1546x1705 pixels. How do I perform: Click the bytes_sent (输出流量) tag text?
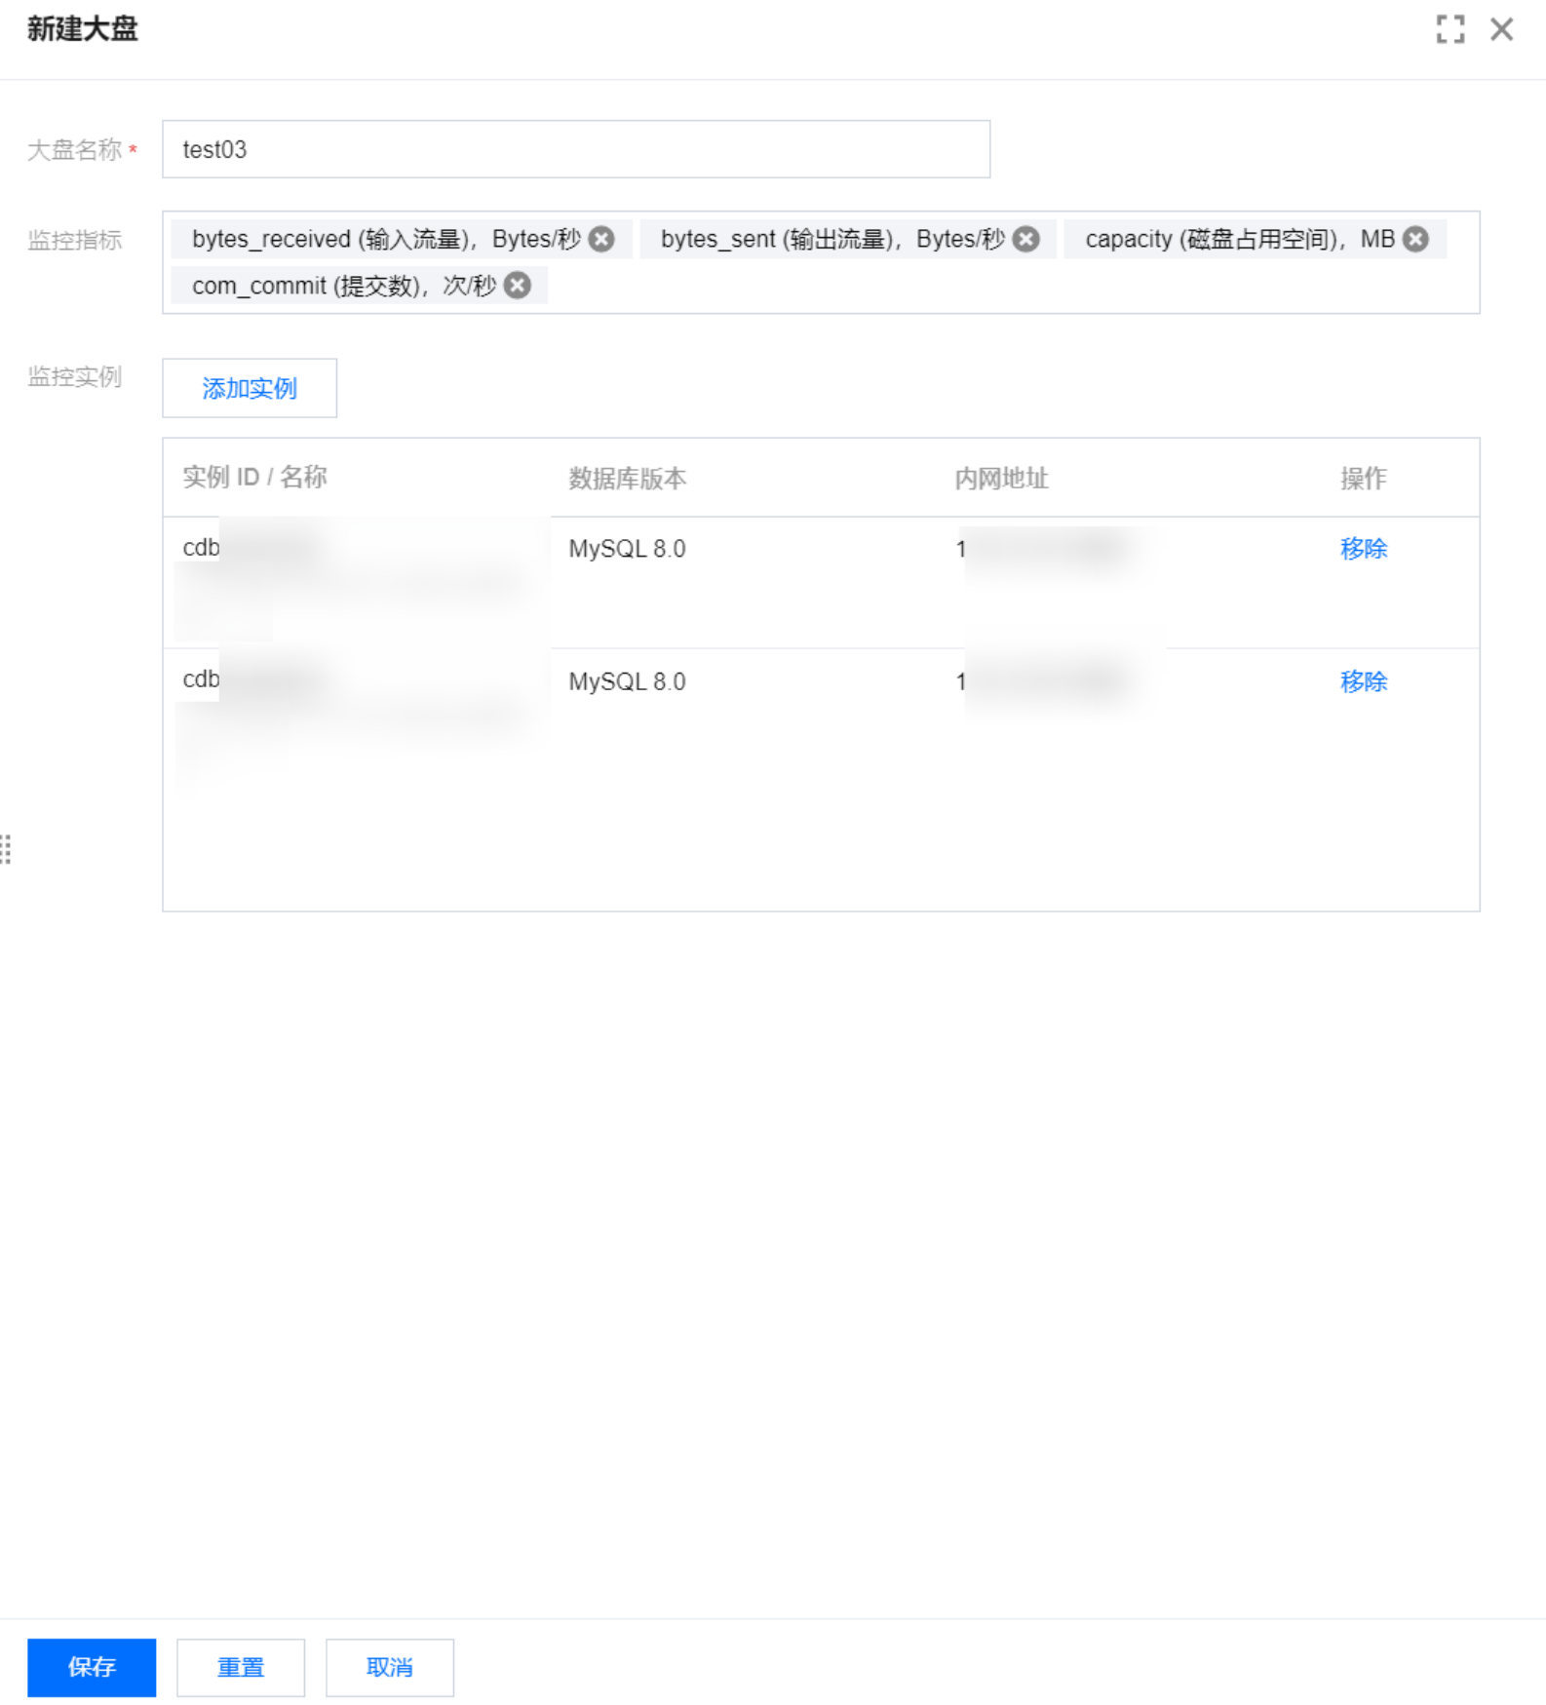tap(832, 239)
